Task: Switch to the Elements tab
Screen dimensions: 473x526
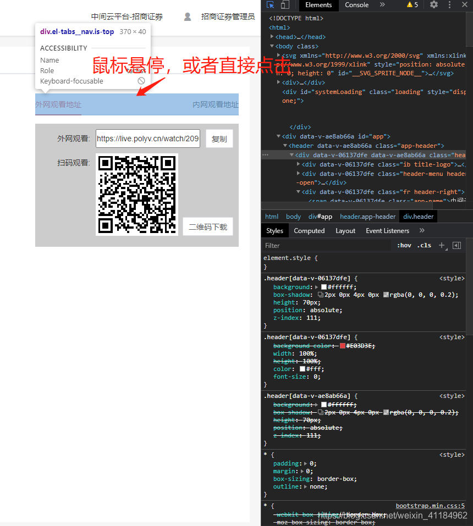Action: point(318,5)
